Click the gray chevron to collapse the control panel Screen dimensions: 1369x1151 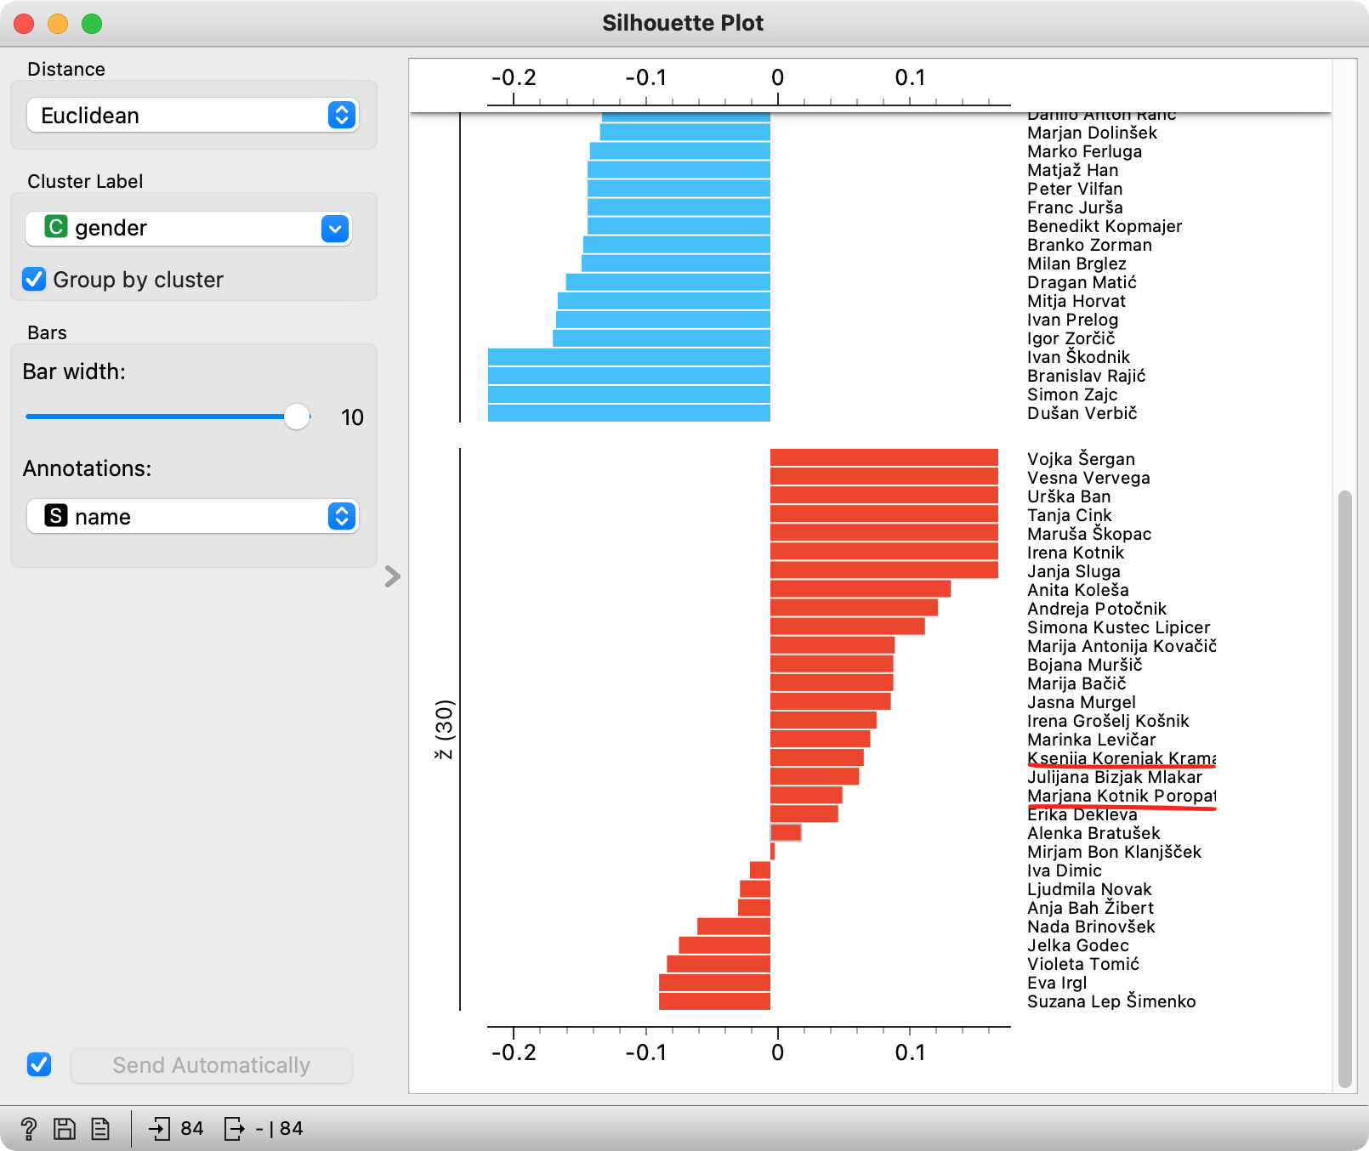[392, 576]
